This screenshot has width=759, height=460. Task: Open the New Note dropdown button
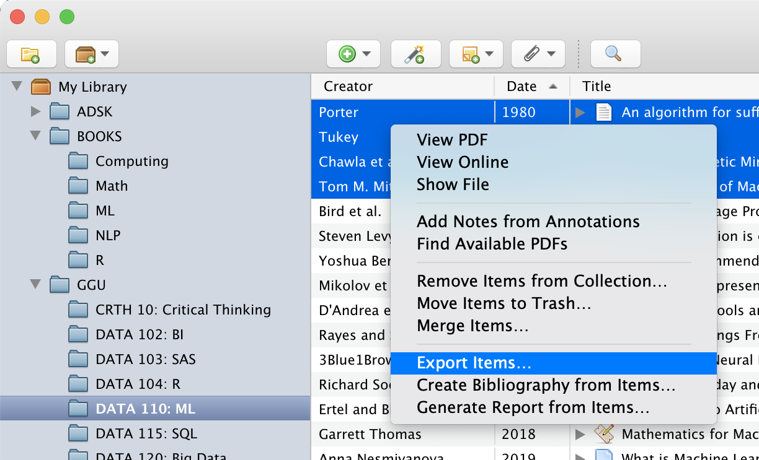coord(476,54)
